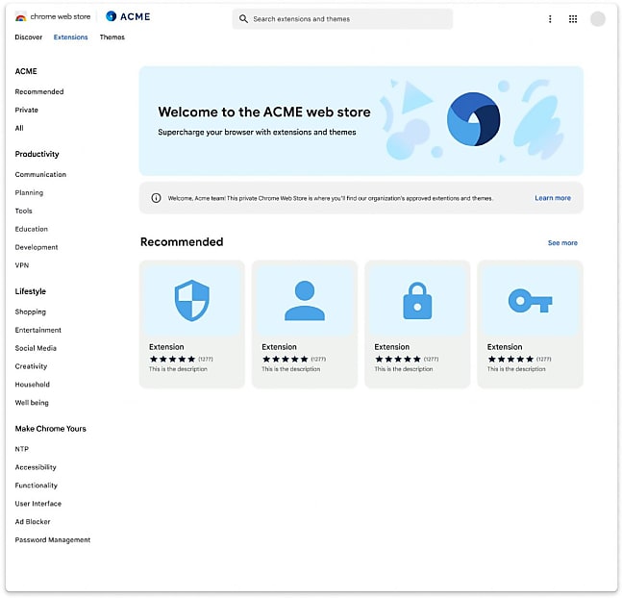The image size is (622, 598).
Task: Open the Development category
Action: click(37, 247)
